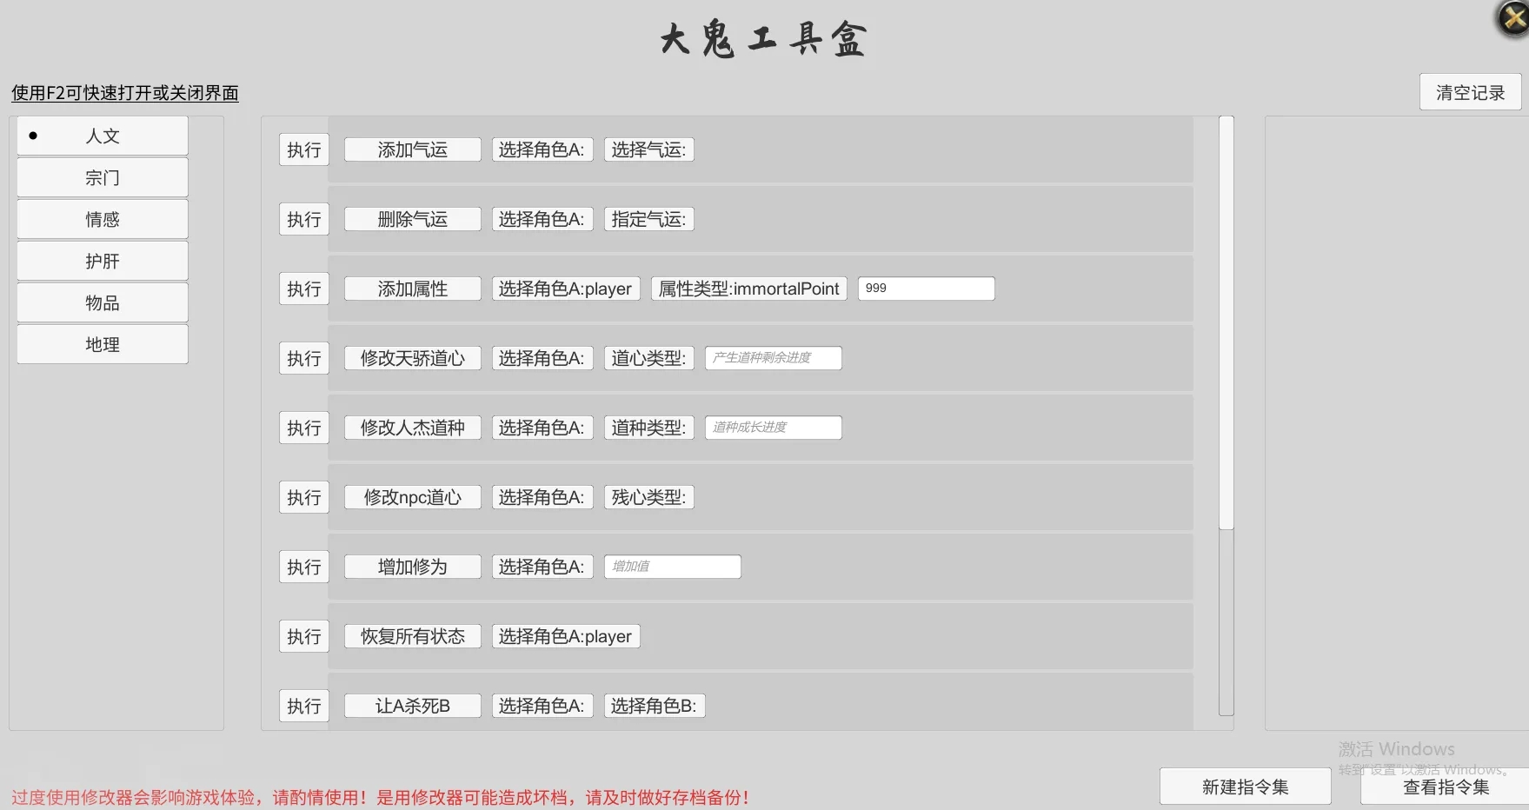
Task: Select the 护肝 category
Action: click(102, 261)
